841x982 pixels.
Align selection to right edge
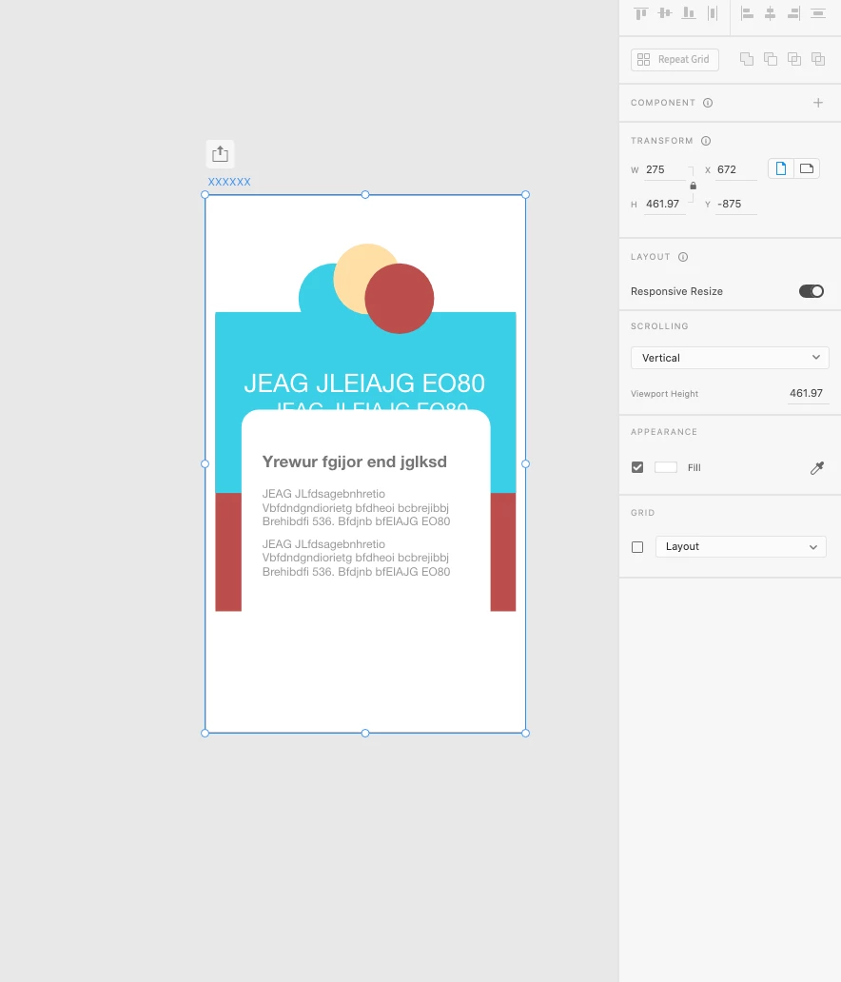tap(794, 13)
